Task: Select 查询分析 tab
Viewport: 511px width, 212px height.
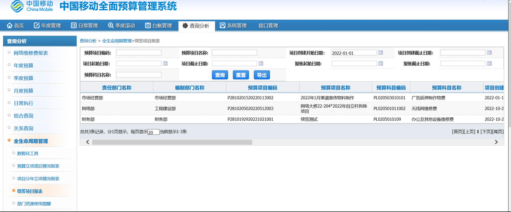Action: [x=196, y=26]
